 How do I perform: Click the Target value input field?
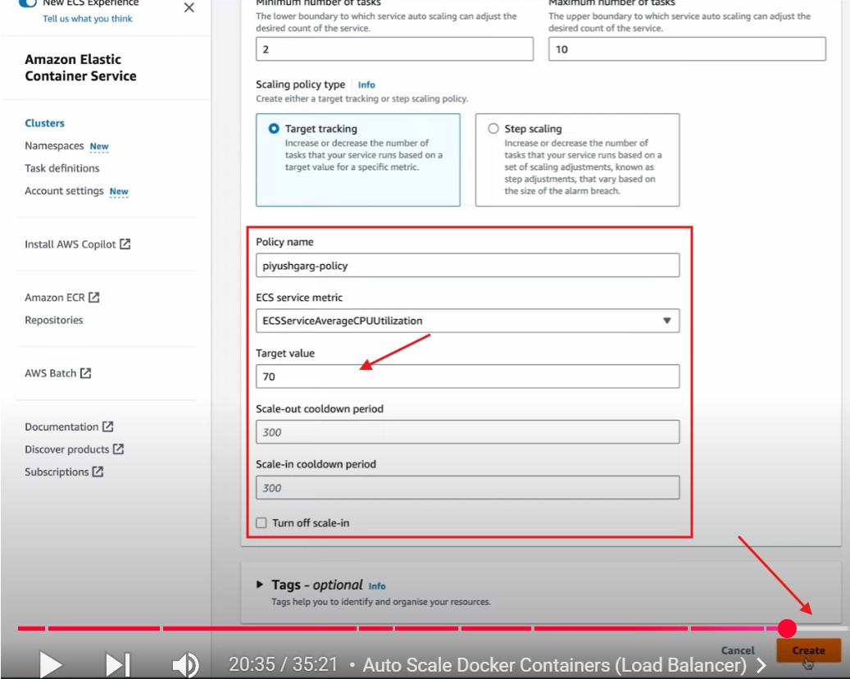pos(467,376)
